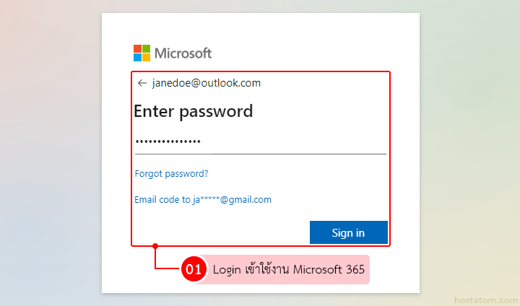The height and width of the screenshot is (306, 520).
Task: Click the pink Login Microsoft 365 caption
Action: 288,270
